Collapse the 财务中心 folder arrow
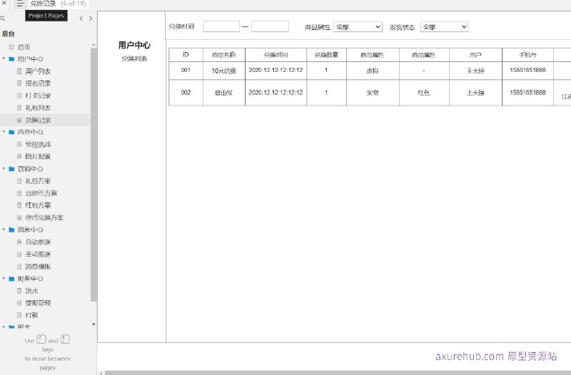This screenshot has height=375, width=571. coord(4,278)
